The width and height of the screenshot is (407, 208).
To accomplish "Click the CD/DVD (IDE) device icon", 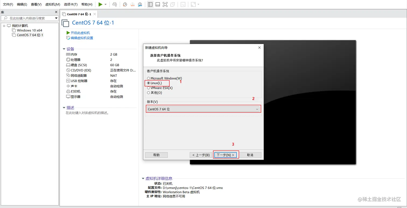I will pos(68,70).
